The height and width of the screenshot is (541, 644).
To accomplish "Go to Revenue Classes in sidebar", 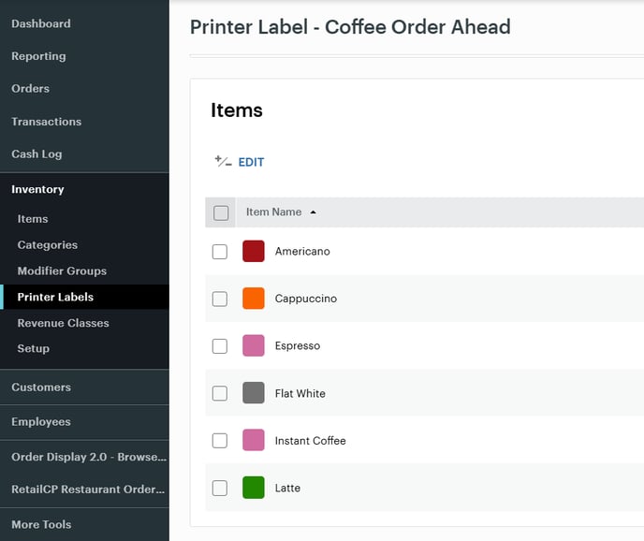I will pyautogui.click(x=63, y=323).
